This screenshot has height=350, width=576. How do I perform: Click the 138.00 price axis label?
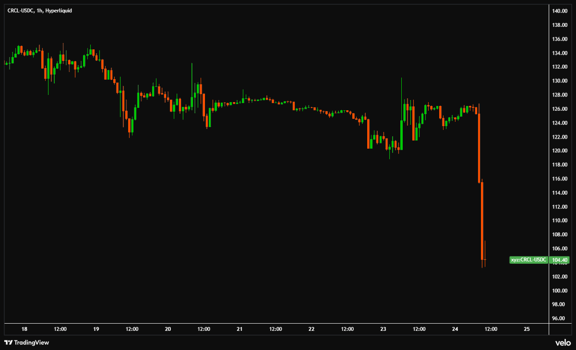tap(560, 25)
